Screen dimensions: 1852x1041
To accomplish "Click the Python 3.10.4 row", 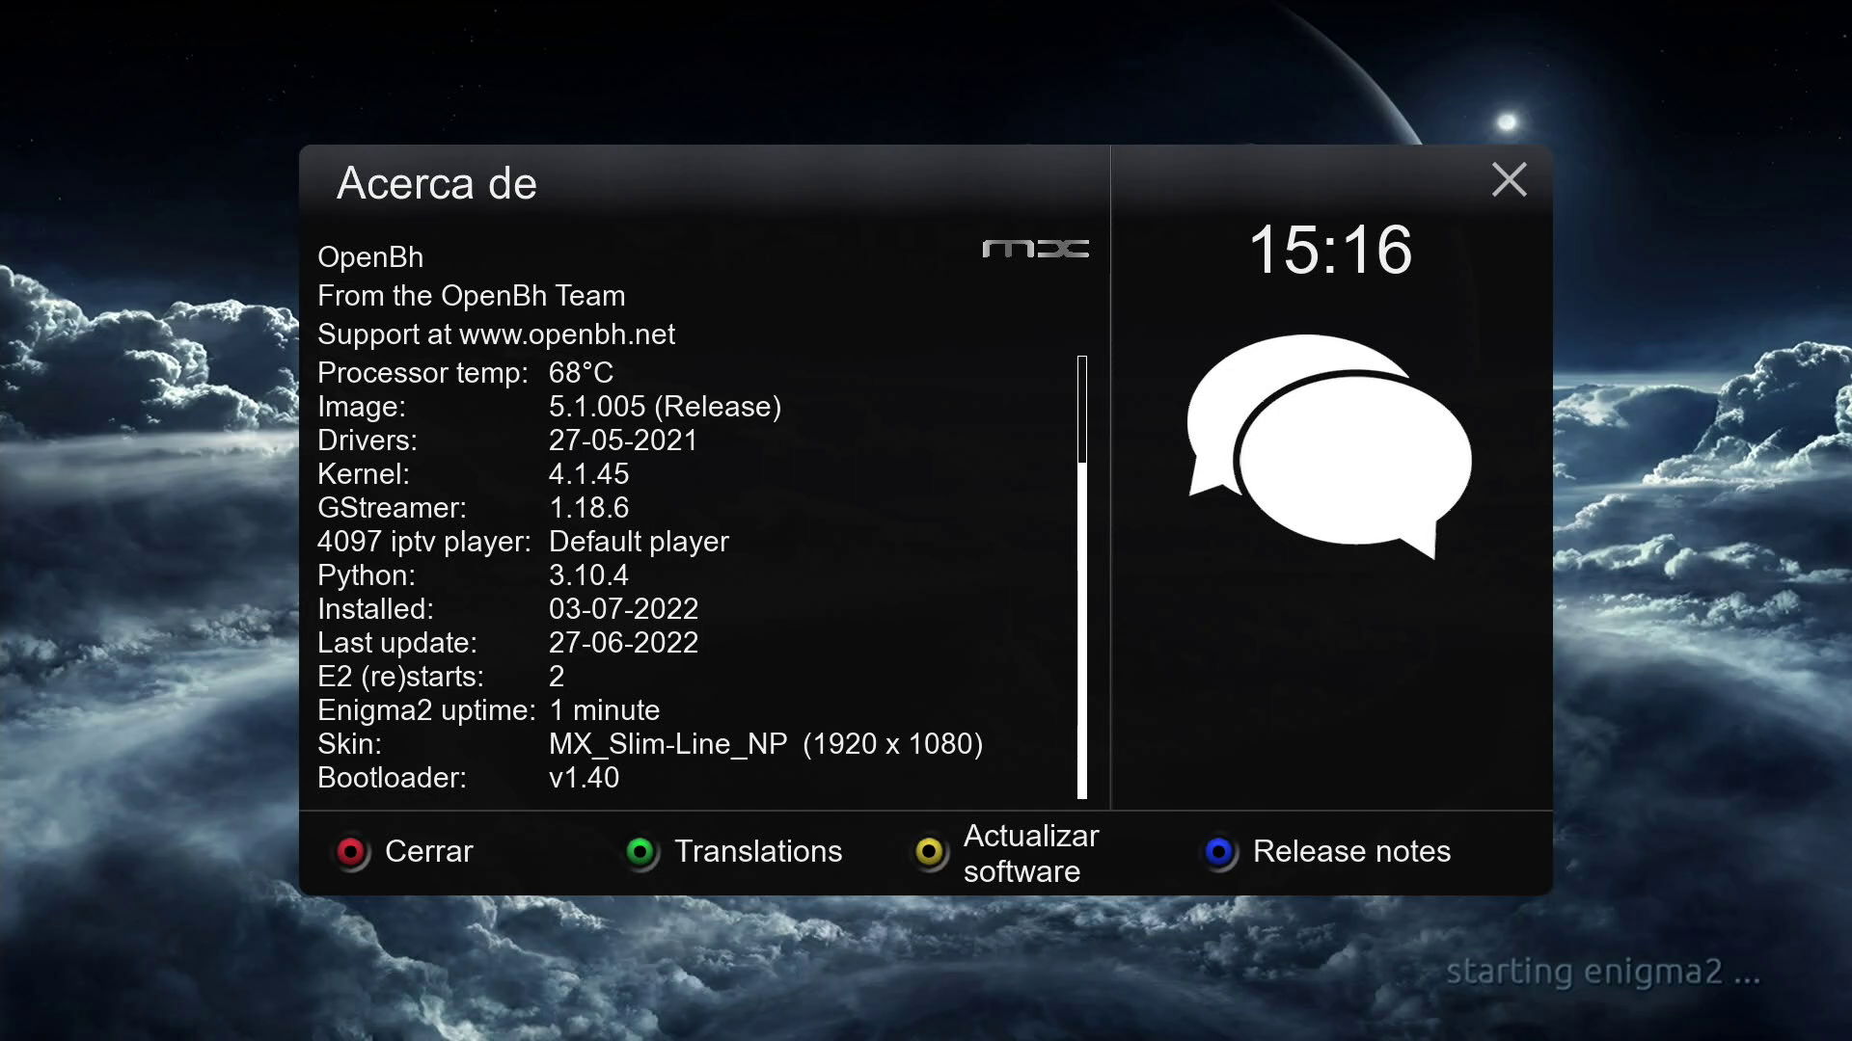I will [473, 575].
